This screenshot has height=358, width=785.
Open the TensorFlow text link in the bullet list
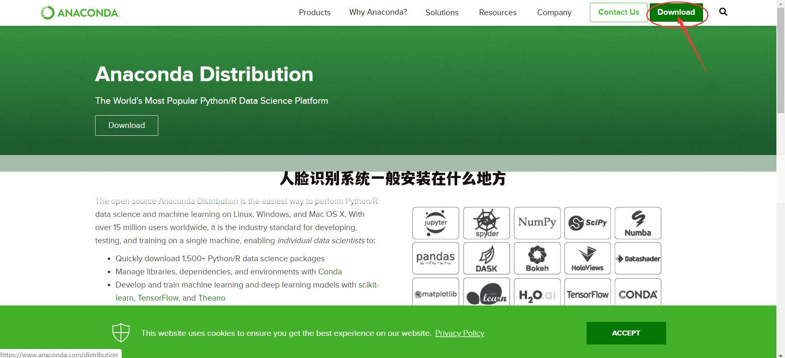click(x=158, y=298)
